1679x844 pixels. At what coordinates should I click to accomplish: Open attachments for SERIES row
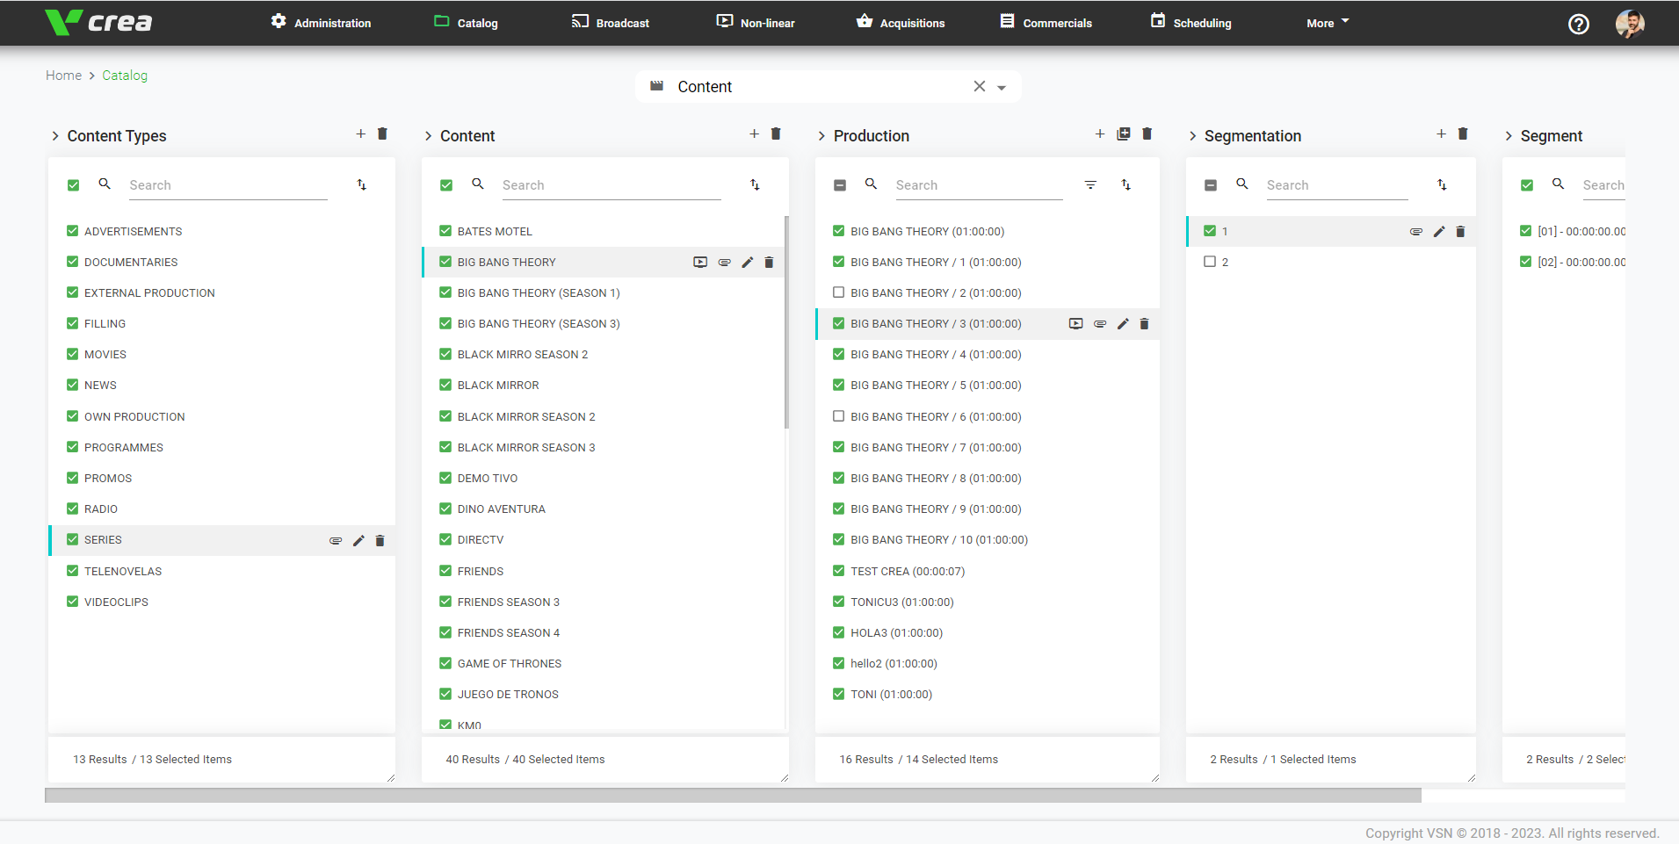(x=336, y=541)
